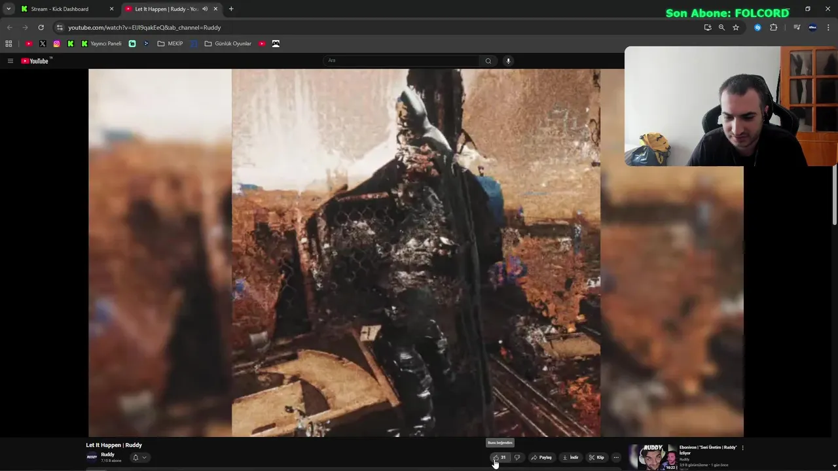
Task: Start voice search with microphone icon
Action: (x=508, y=61)
